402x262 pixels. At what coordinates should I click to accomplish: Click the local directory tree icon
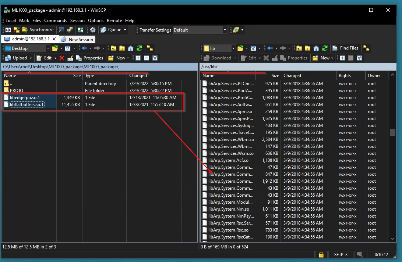coord(150,48)
